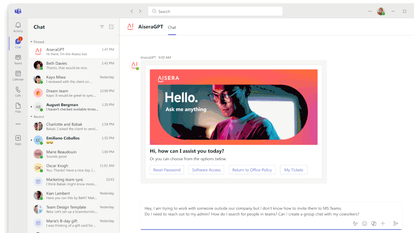This screenshot has width=414, height=233.
Task: Open the AiseraGPT pinned chat
Action: tap(74, 51)
